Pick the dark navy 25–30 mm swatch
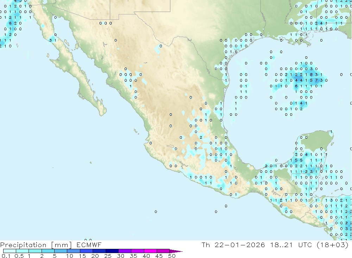The width and height of the screenshot is (352, 258). tap(112, 251)
